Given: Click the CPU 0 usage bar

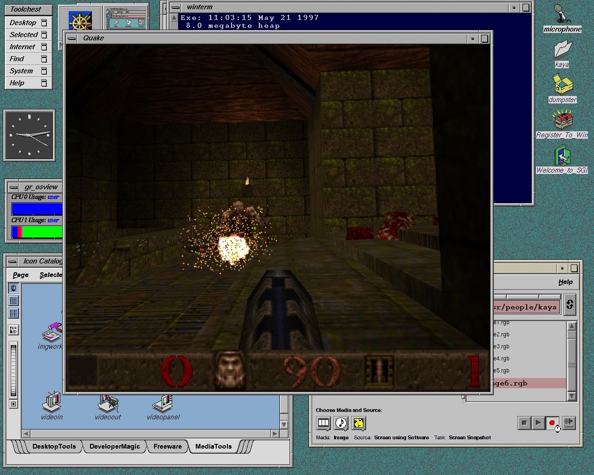Looking at the screenshot, I should pyautogui.click(x=37, y=209).
